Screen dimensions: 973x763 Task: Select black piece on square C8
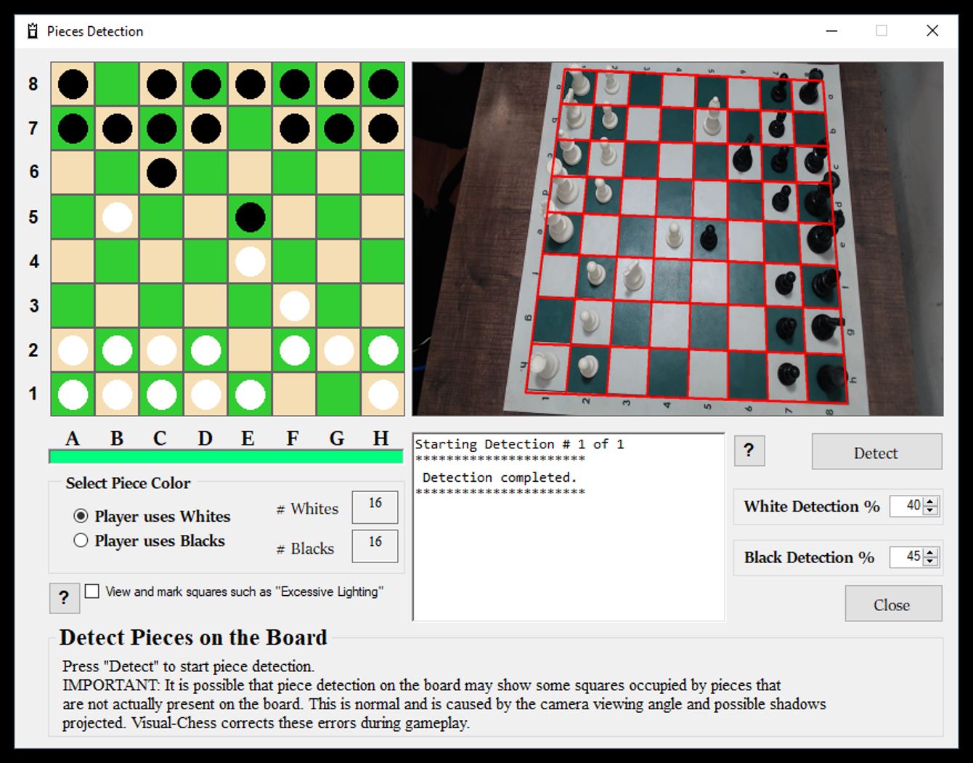[x=161, y=84]
